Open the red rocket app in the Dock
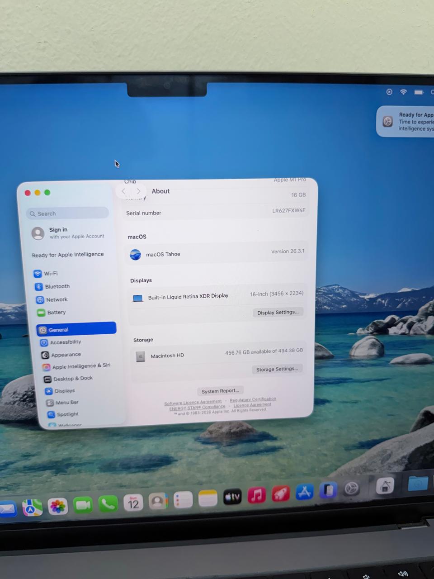434x579 pixels. (x=280, y=494)
